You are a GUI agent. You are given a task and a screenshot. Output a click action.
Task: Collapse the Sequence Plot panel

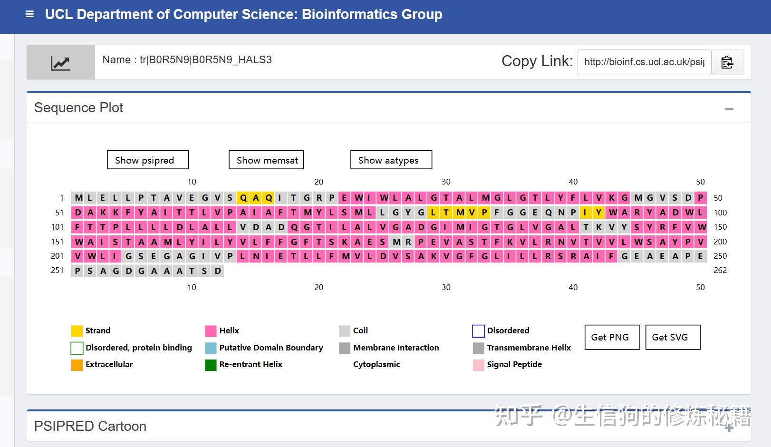[729, 109]
